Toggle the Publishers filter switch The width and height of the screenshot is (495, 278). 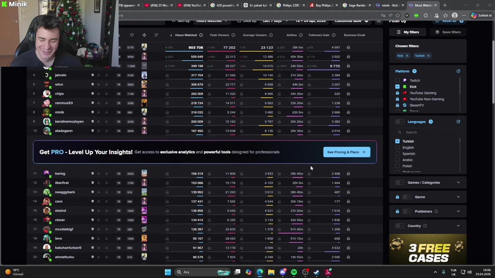coord(408,211)
